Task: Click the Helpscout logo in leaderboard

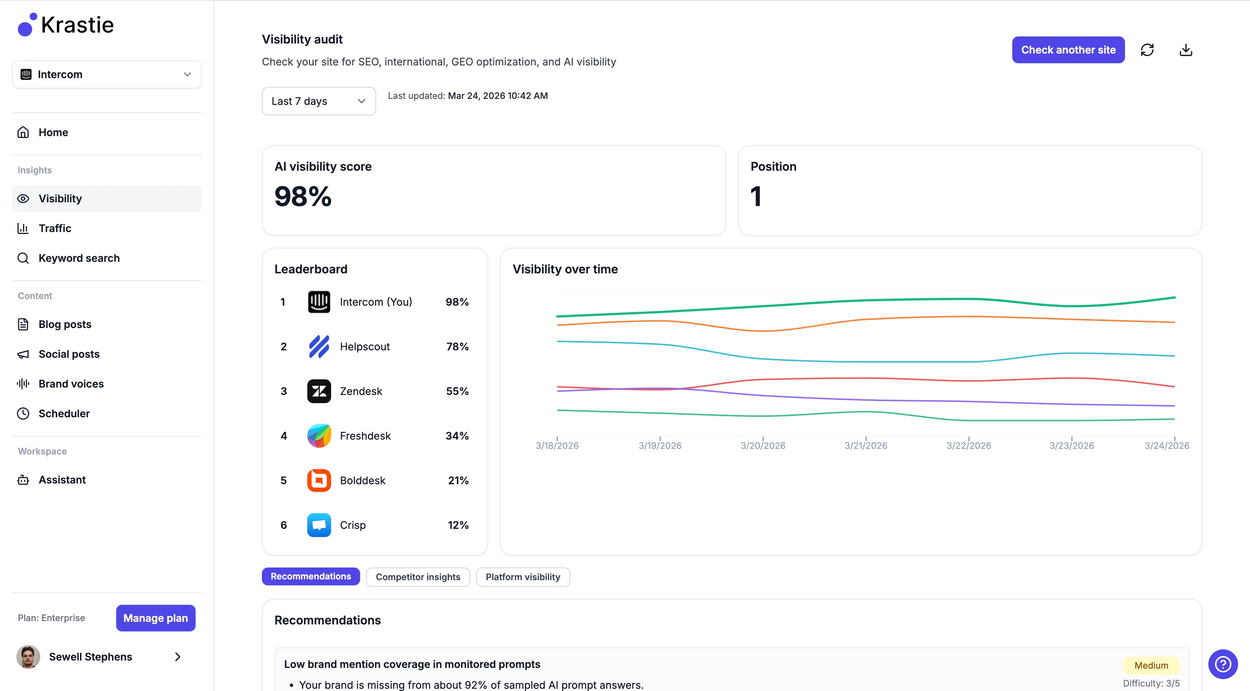Action: point(319,347)
